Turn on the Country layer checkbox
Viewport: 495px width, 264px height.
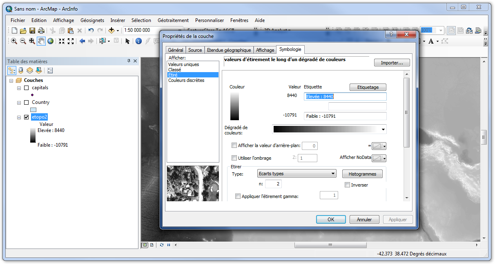[x=27, y=102]
